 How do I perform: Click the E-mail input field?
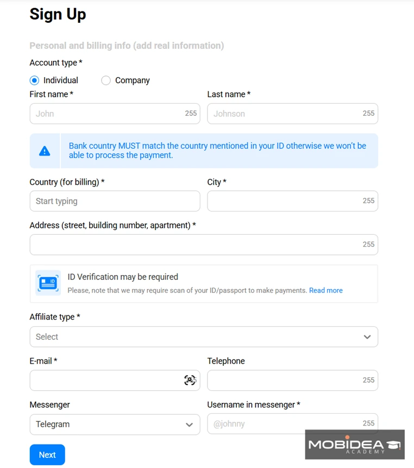point(115,380)
